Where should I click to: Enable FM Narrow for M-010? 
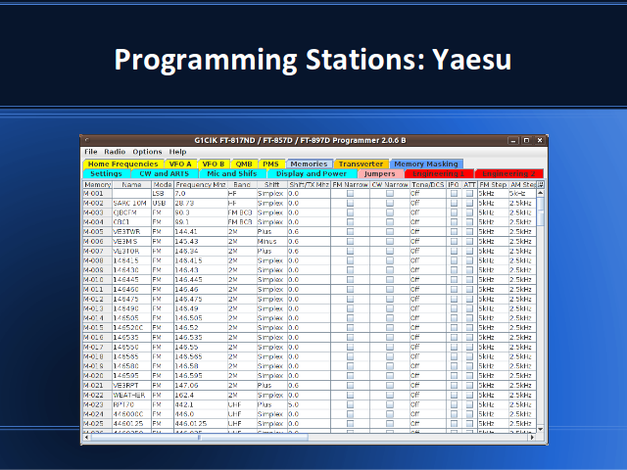click(351, 280)
